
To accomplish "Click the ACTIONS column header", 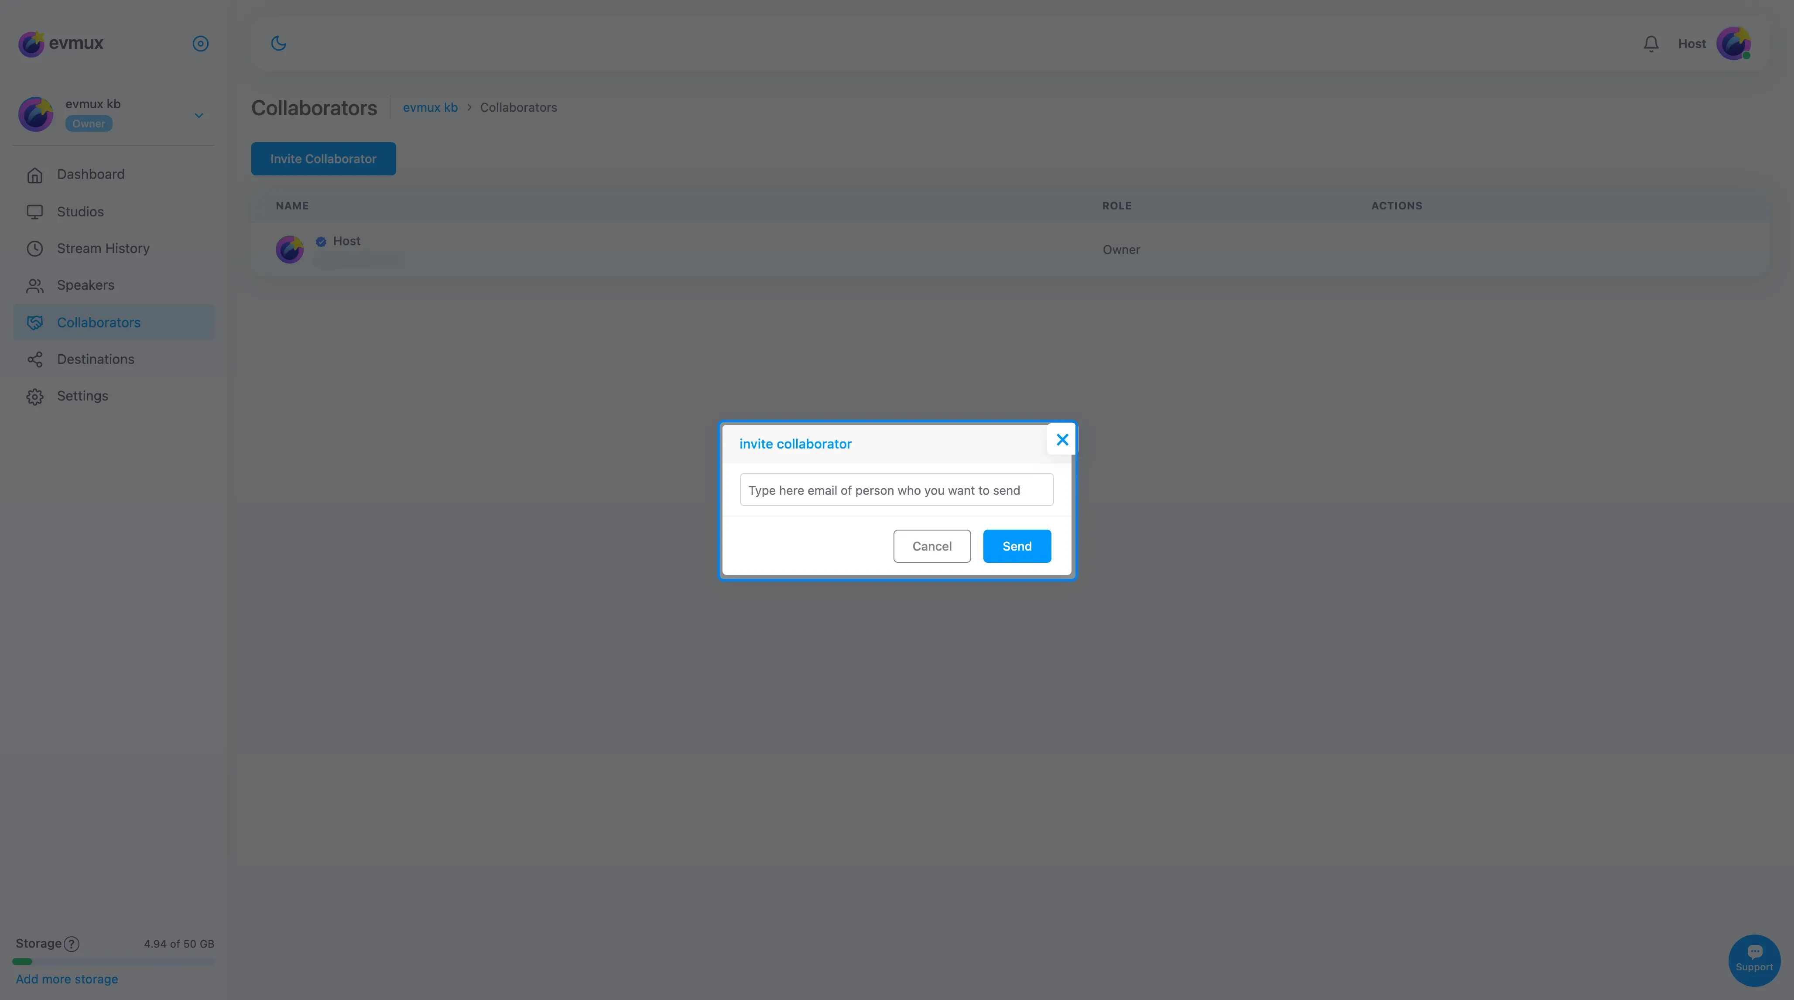I will click(1397, 205).
